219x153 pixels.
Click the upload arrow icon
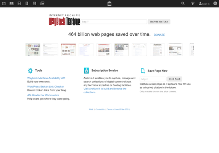[x=193, y=3]
